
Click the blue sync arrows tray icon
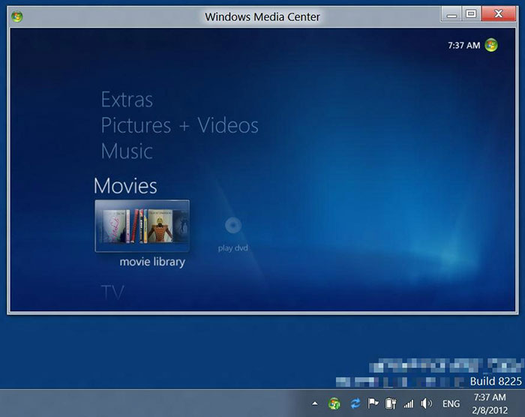354,403
